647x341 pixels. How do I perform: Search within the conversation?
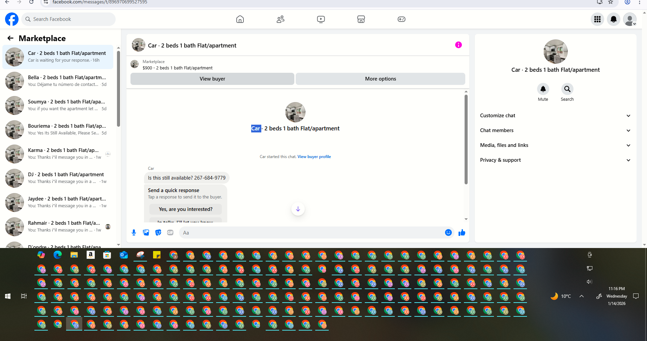coord(567,89)
